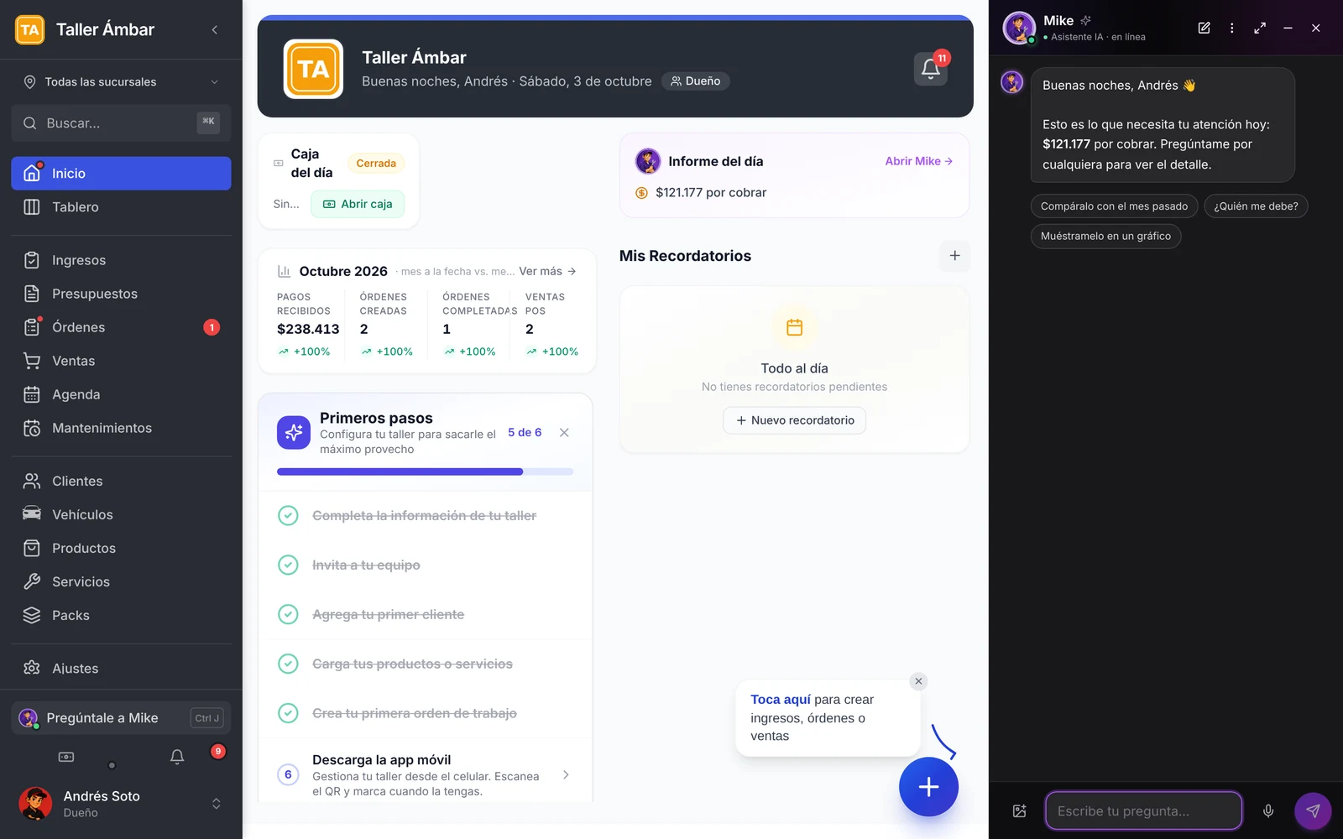The image size is (1343, 839).
Task: Click the Primeros pasos progress bar
Action: click(426, 472)
